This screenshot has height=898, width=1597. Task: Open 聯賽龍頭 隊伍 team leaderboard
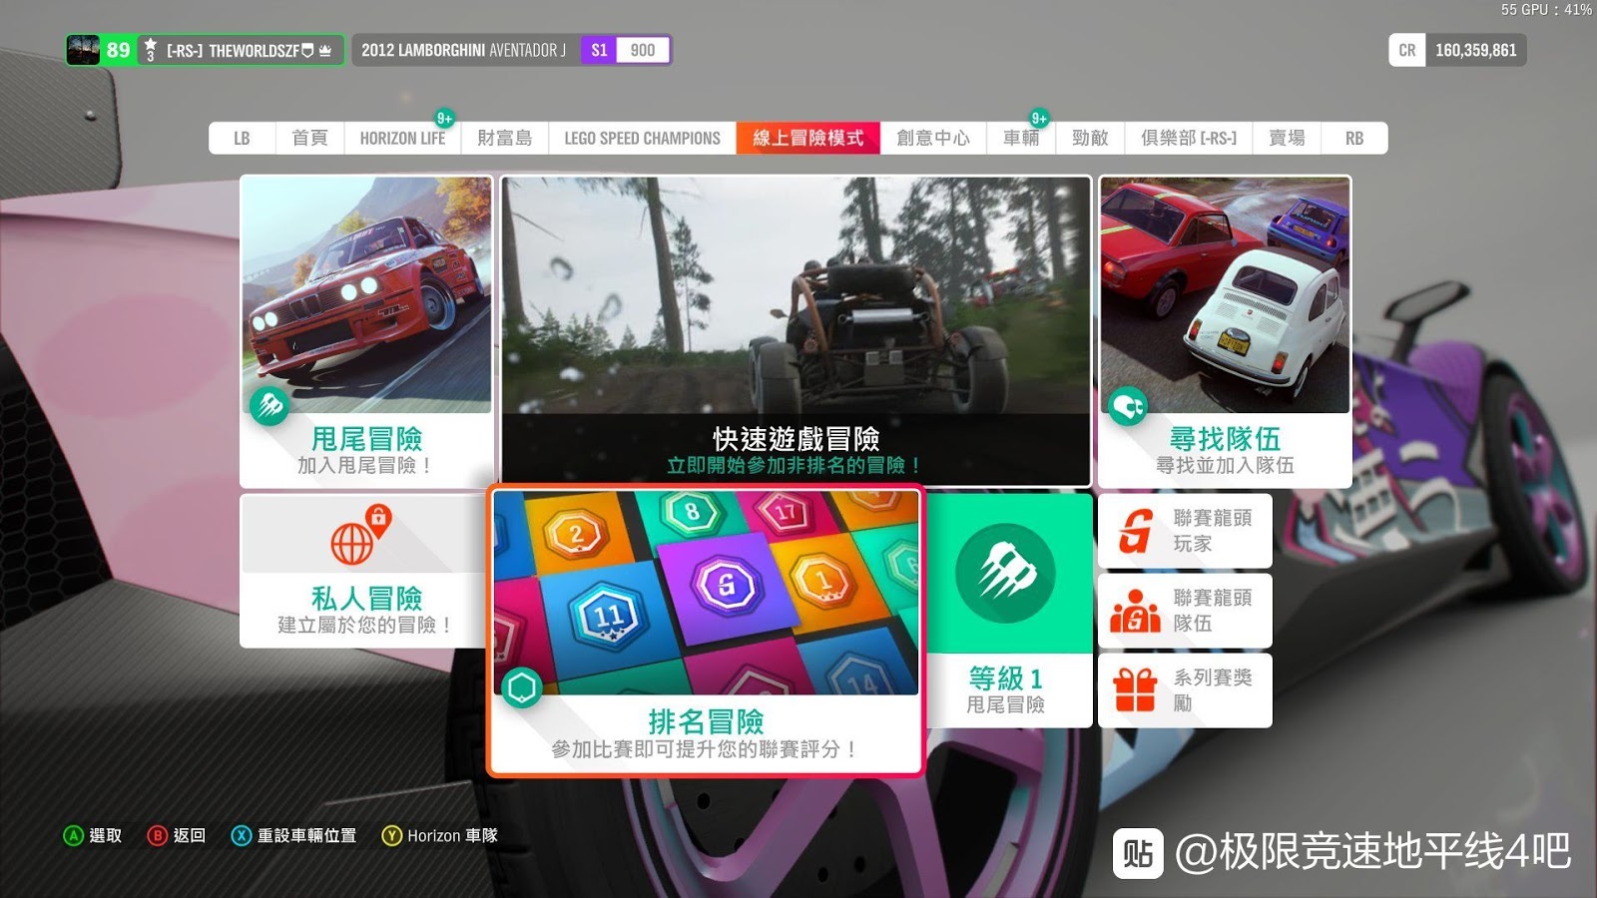tap(1185, 611)
